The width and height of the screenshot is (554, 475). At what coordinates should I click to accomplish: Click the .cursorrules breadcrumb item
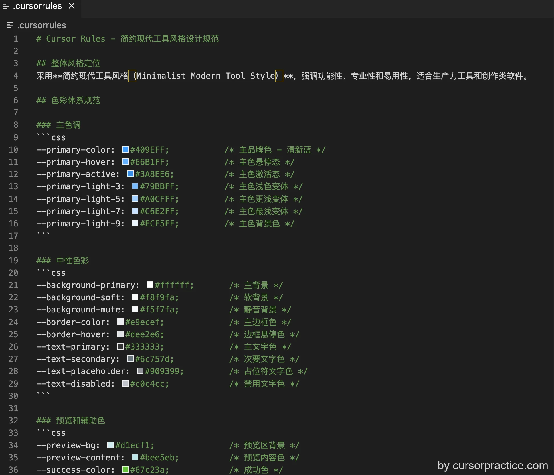click(x=42, y=25)
